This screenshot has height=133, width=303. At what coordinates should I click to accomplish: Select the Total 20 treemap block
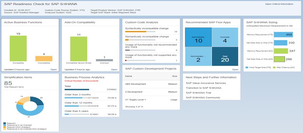[225, 56]
